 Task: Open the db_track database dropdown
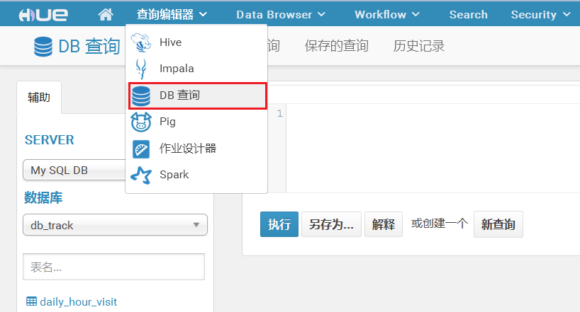coord(115,225)
